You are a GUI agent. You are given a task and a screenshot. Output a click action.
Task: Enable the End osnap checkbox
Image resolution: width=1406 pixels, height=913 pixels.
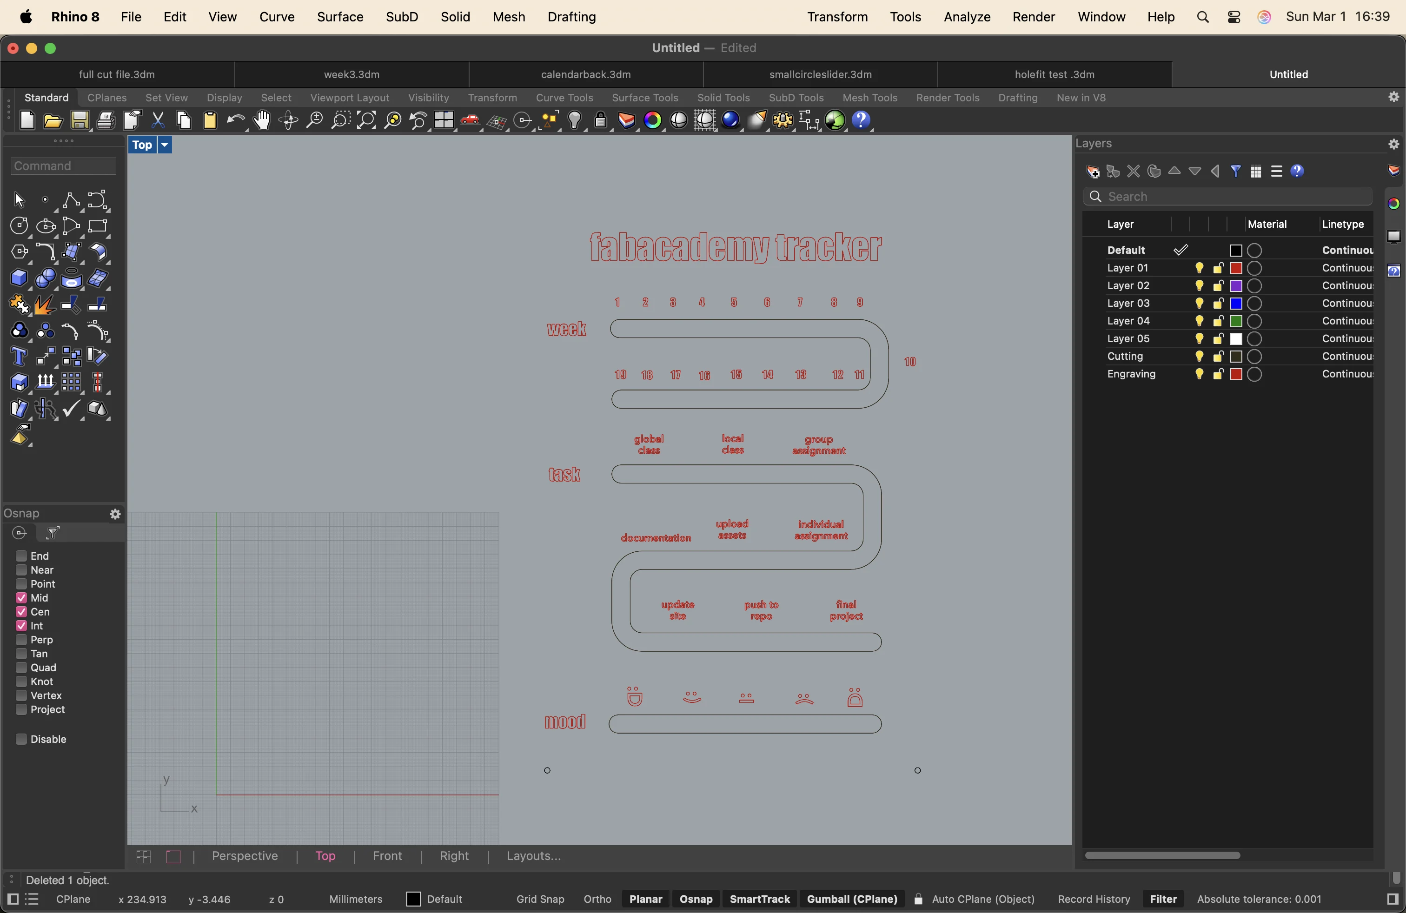(x=21, y=556)
